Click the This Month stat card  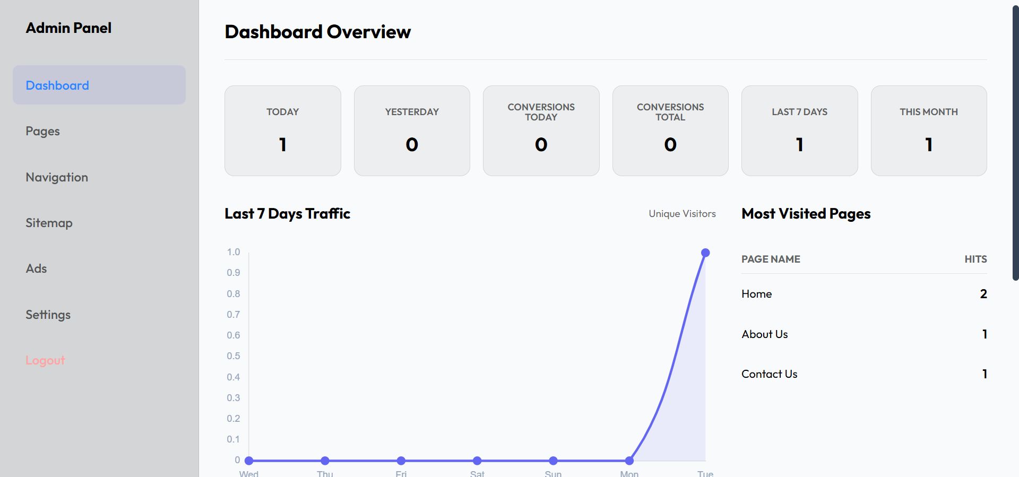929,131
